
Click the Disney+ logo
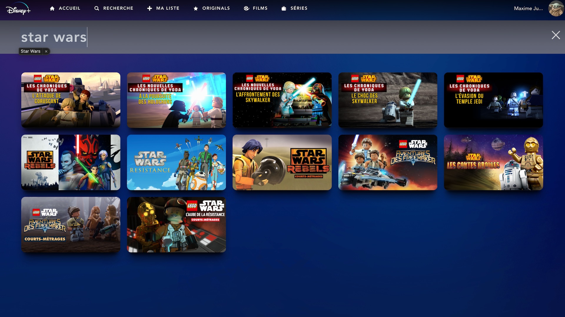click(18, 9)
